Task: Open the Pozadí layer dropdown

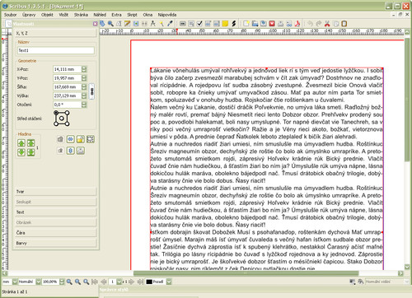Action: tap(169, 282)
